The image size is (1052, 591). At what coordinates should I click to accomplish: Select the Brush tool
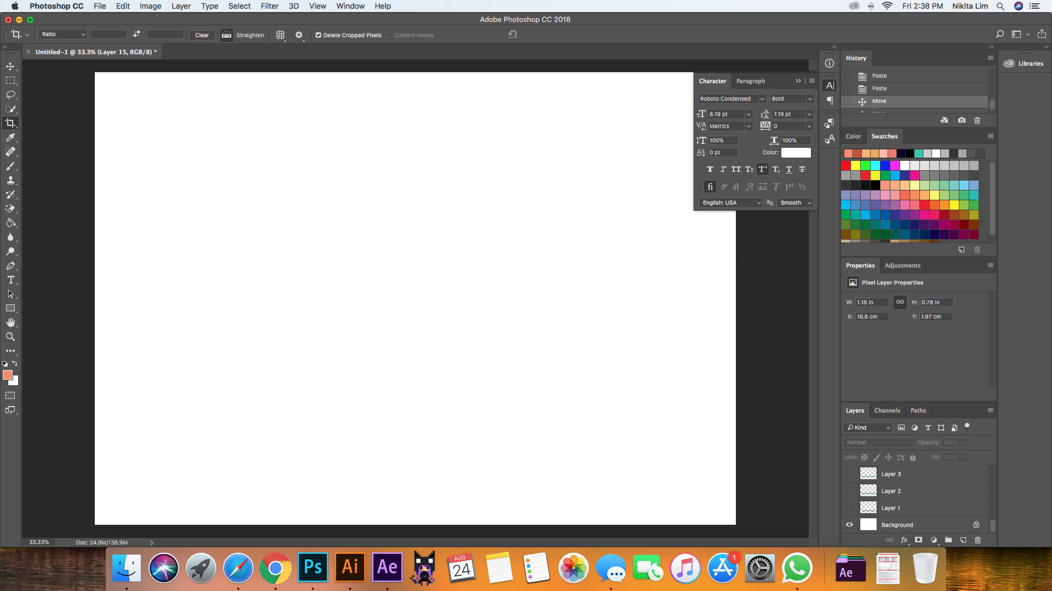(x=10, y=165)
